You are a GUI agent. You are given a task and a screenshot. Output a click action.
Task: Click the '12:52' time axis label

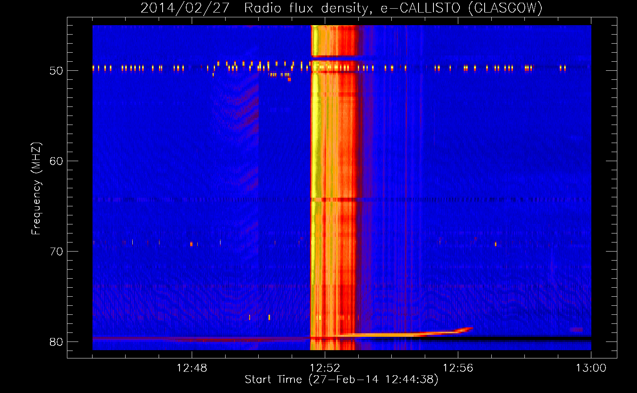point(325,368)
